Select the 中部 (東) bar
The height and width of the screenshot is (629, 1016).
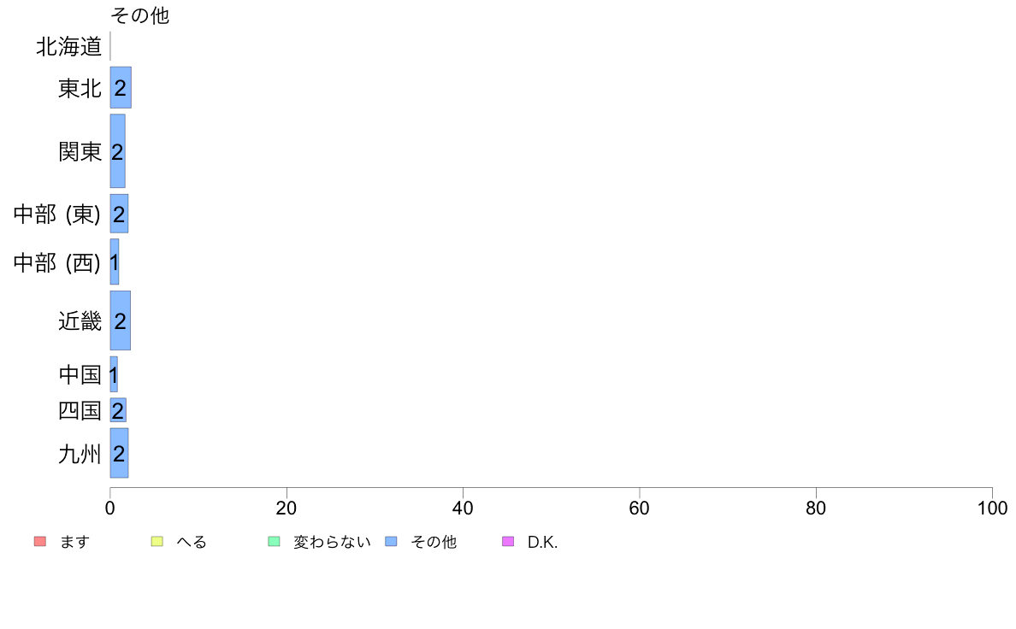tap(119, 214)
